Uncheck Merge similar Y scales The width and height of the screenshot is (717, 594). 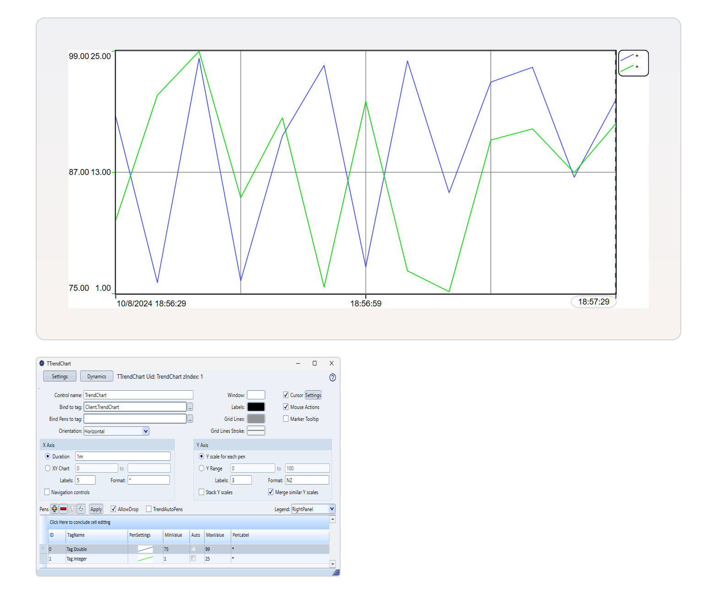click(x=271, y=492)
